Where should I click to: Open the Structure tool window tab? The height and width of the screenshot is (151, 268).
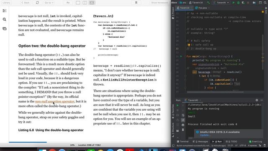click(173, 130)
